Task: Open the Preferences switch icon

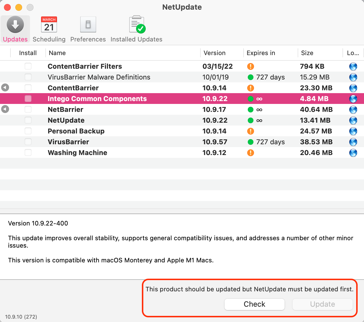Action: point(88,24)
